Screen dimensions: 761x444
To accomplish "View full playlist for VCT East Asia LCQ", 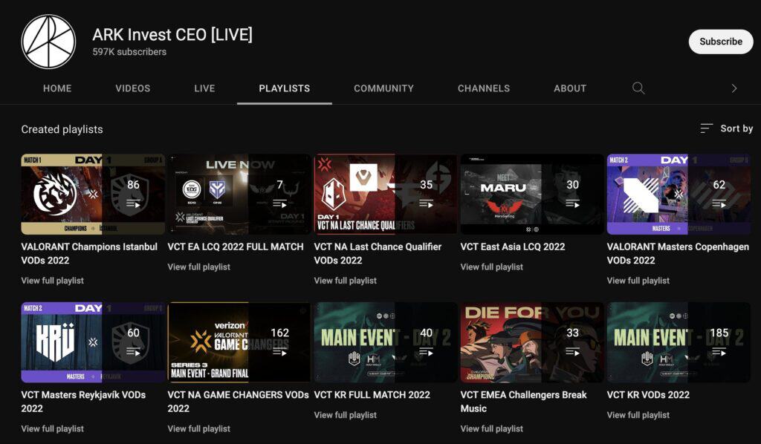I will (492, 267).
